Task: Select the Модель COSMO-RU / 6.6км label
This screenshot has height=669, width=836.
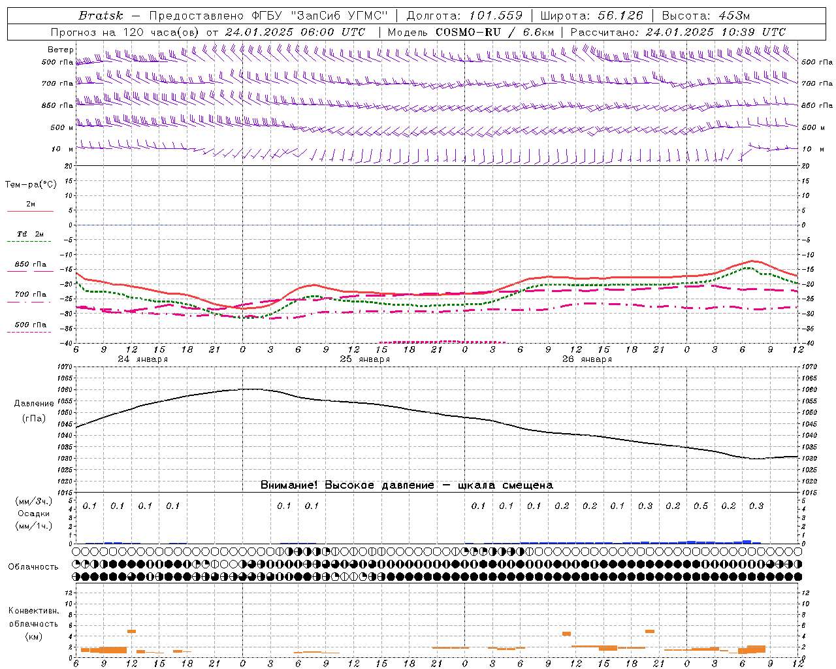Action: tap(471, 32)
